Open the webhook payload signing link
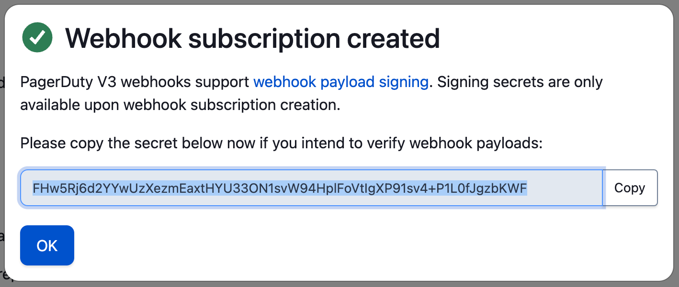 pos(340,82)
